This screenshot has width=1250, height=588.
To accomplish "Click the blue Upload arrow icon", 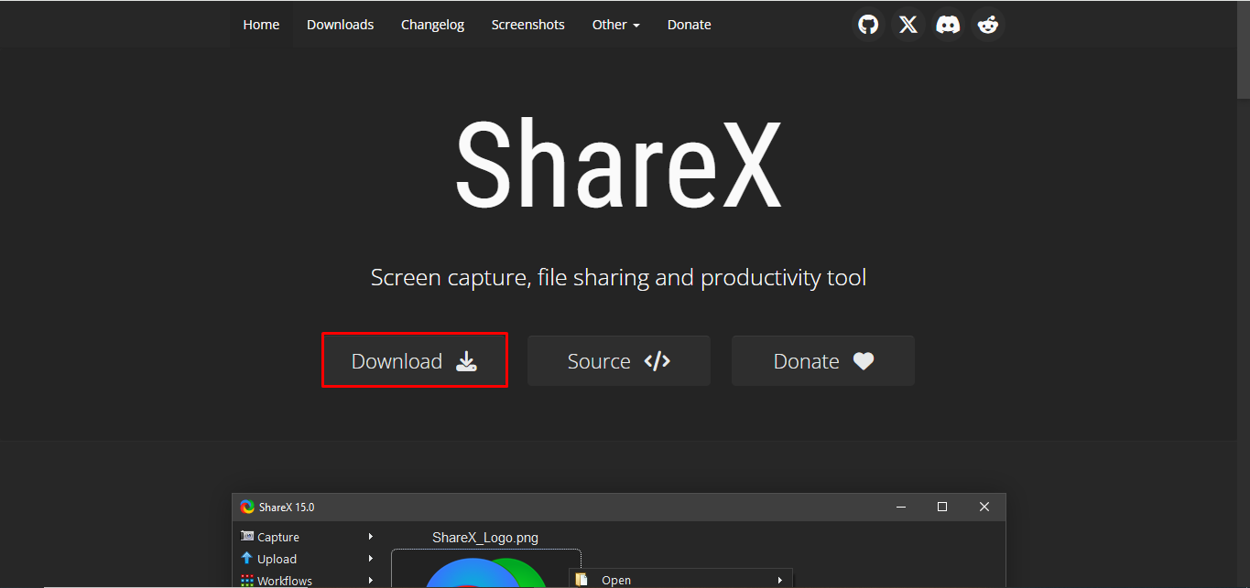I will (x=247, y=559).
